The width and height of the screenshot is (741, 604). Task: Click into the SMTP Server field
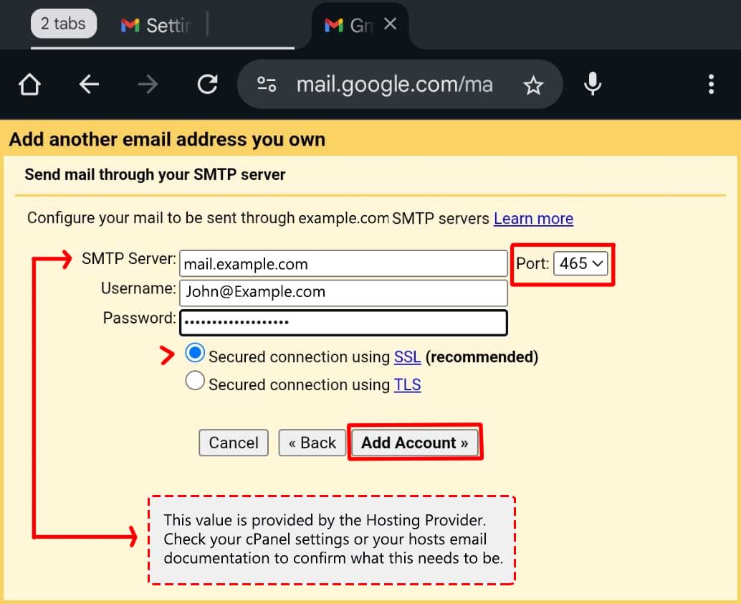[x=343, y=264]
